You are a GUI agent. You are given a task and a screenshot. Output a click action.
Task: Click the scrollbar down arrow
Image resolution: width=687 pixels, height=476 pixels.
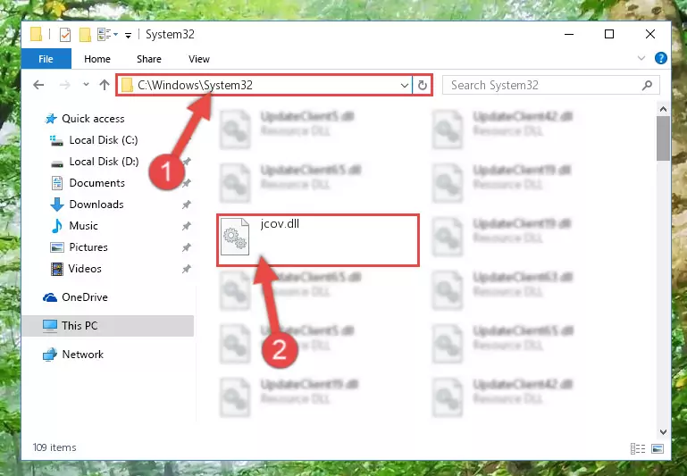tap(663, 432)
